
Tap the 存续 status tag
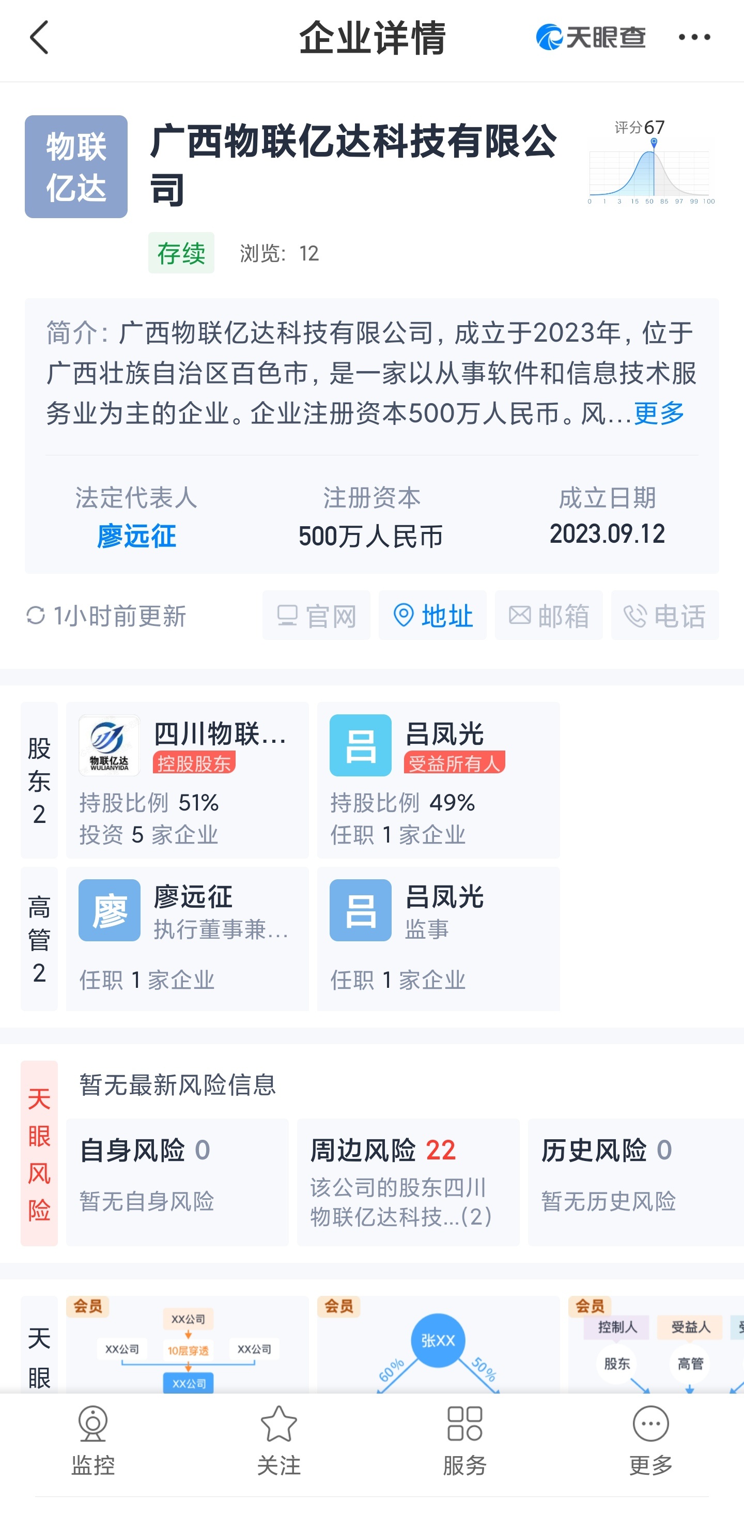click(181, 253)
